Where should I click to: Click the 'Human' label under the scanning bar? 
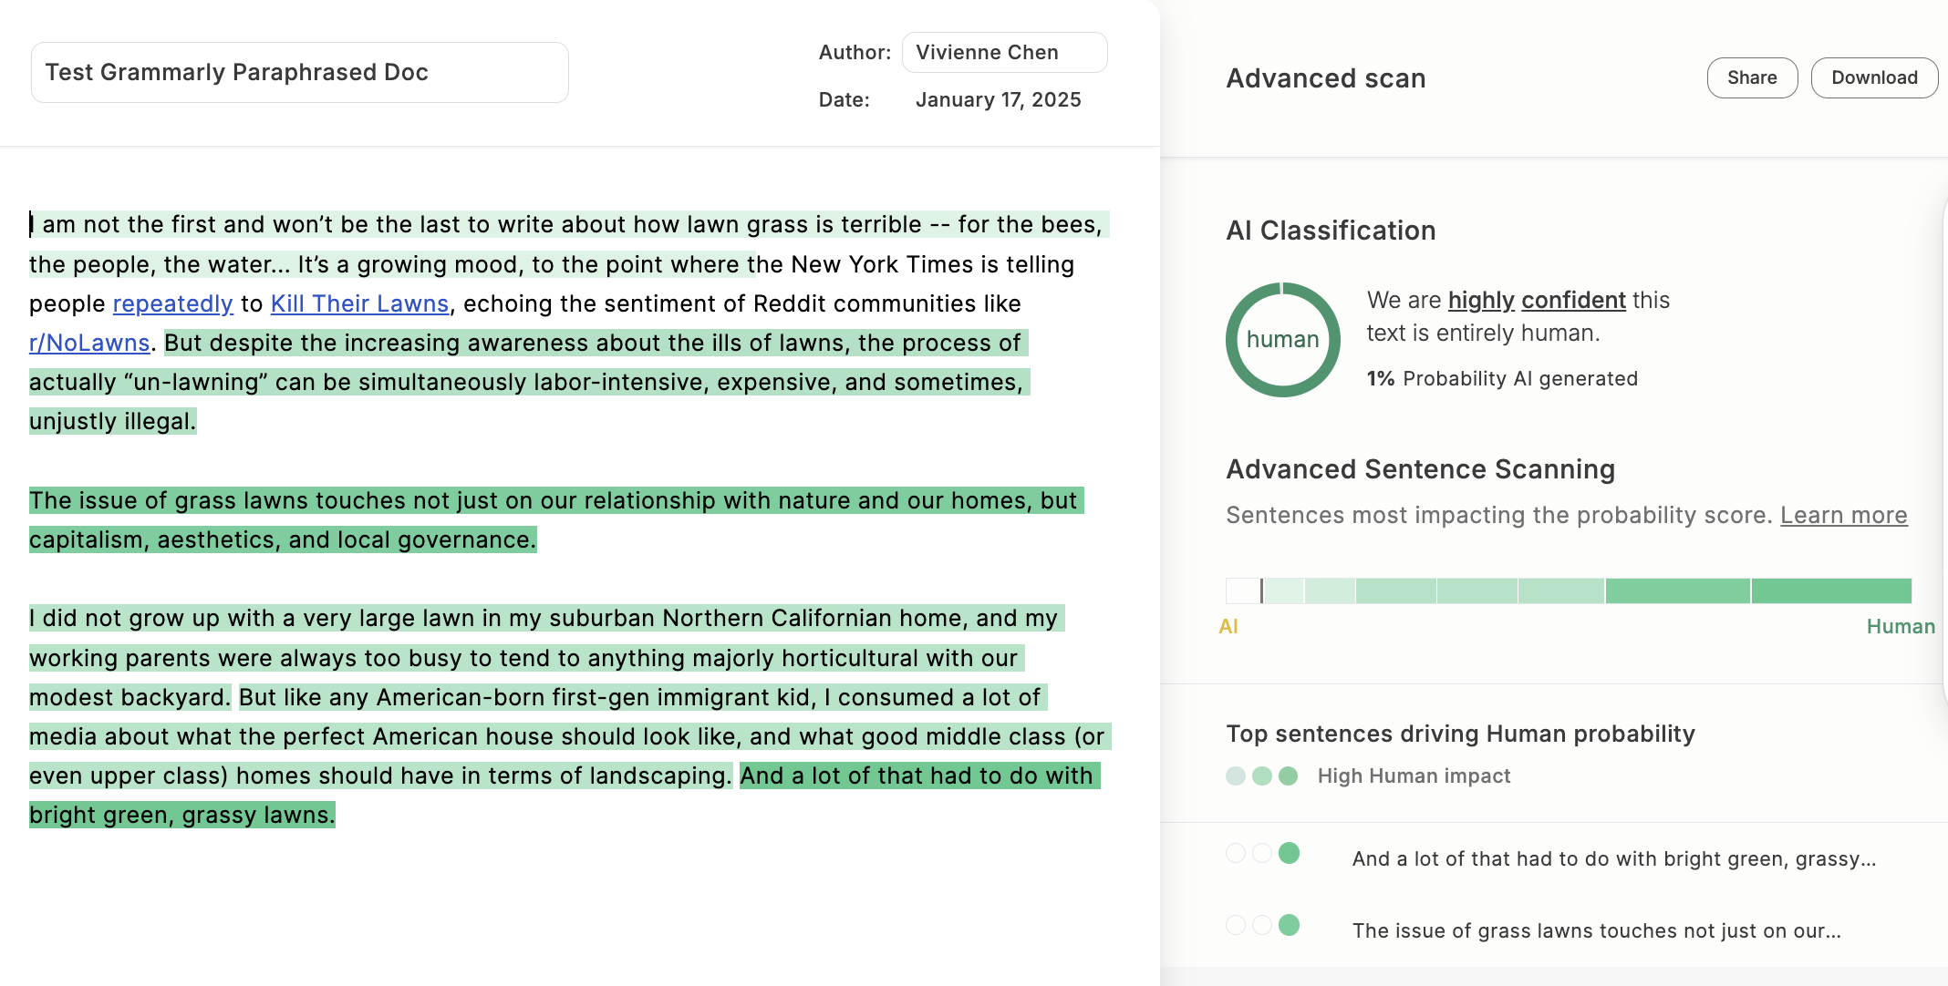click(x=1900, y=626)
